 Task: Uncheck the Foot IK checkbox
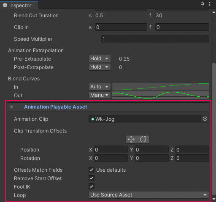pyautogui.click(x=92, y=186)
